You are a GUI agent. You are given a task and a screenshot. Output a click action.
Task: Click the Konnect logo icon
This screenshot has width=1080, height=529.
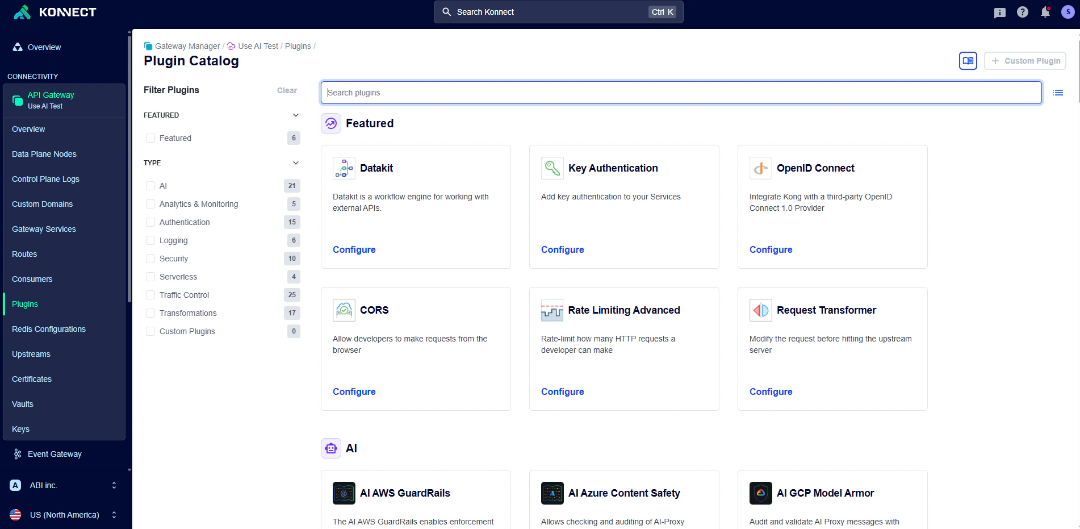click(22, 12)
